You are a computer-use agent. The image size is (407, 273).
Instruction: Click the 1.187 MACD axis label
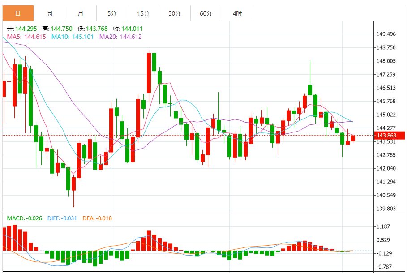383,226
